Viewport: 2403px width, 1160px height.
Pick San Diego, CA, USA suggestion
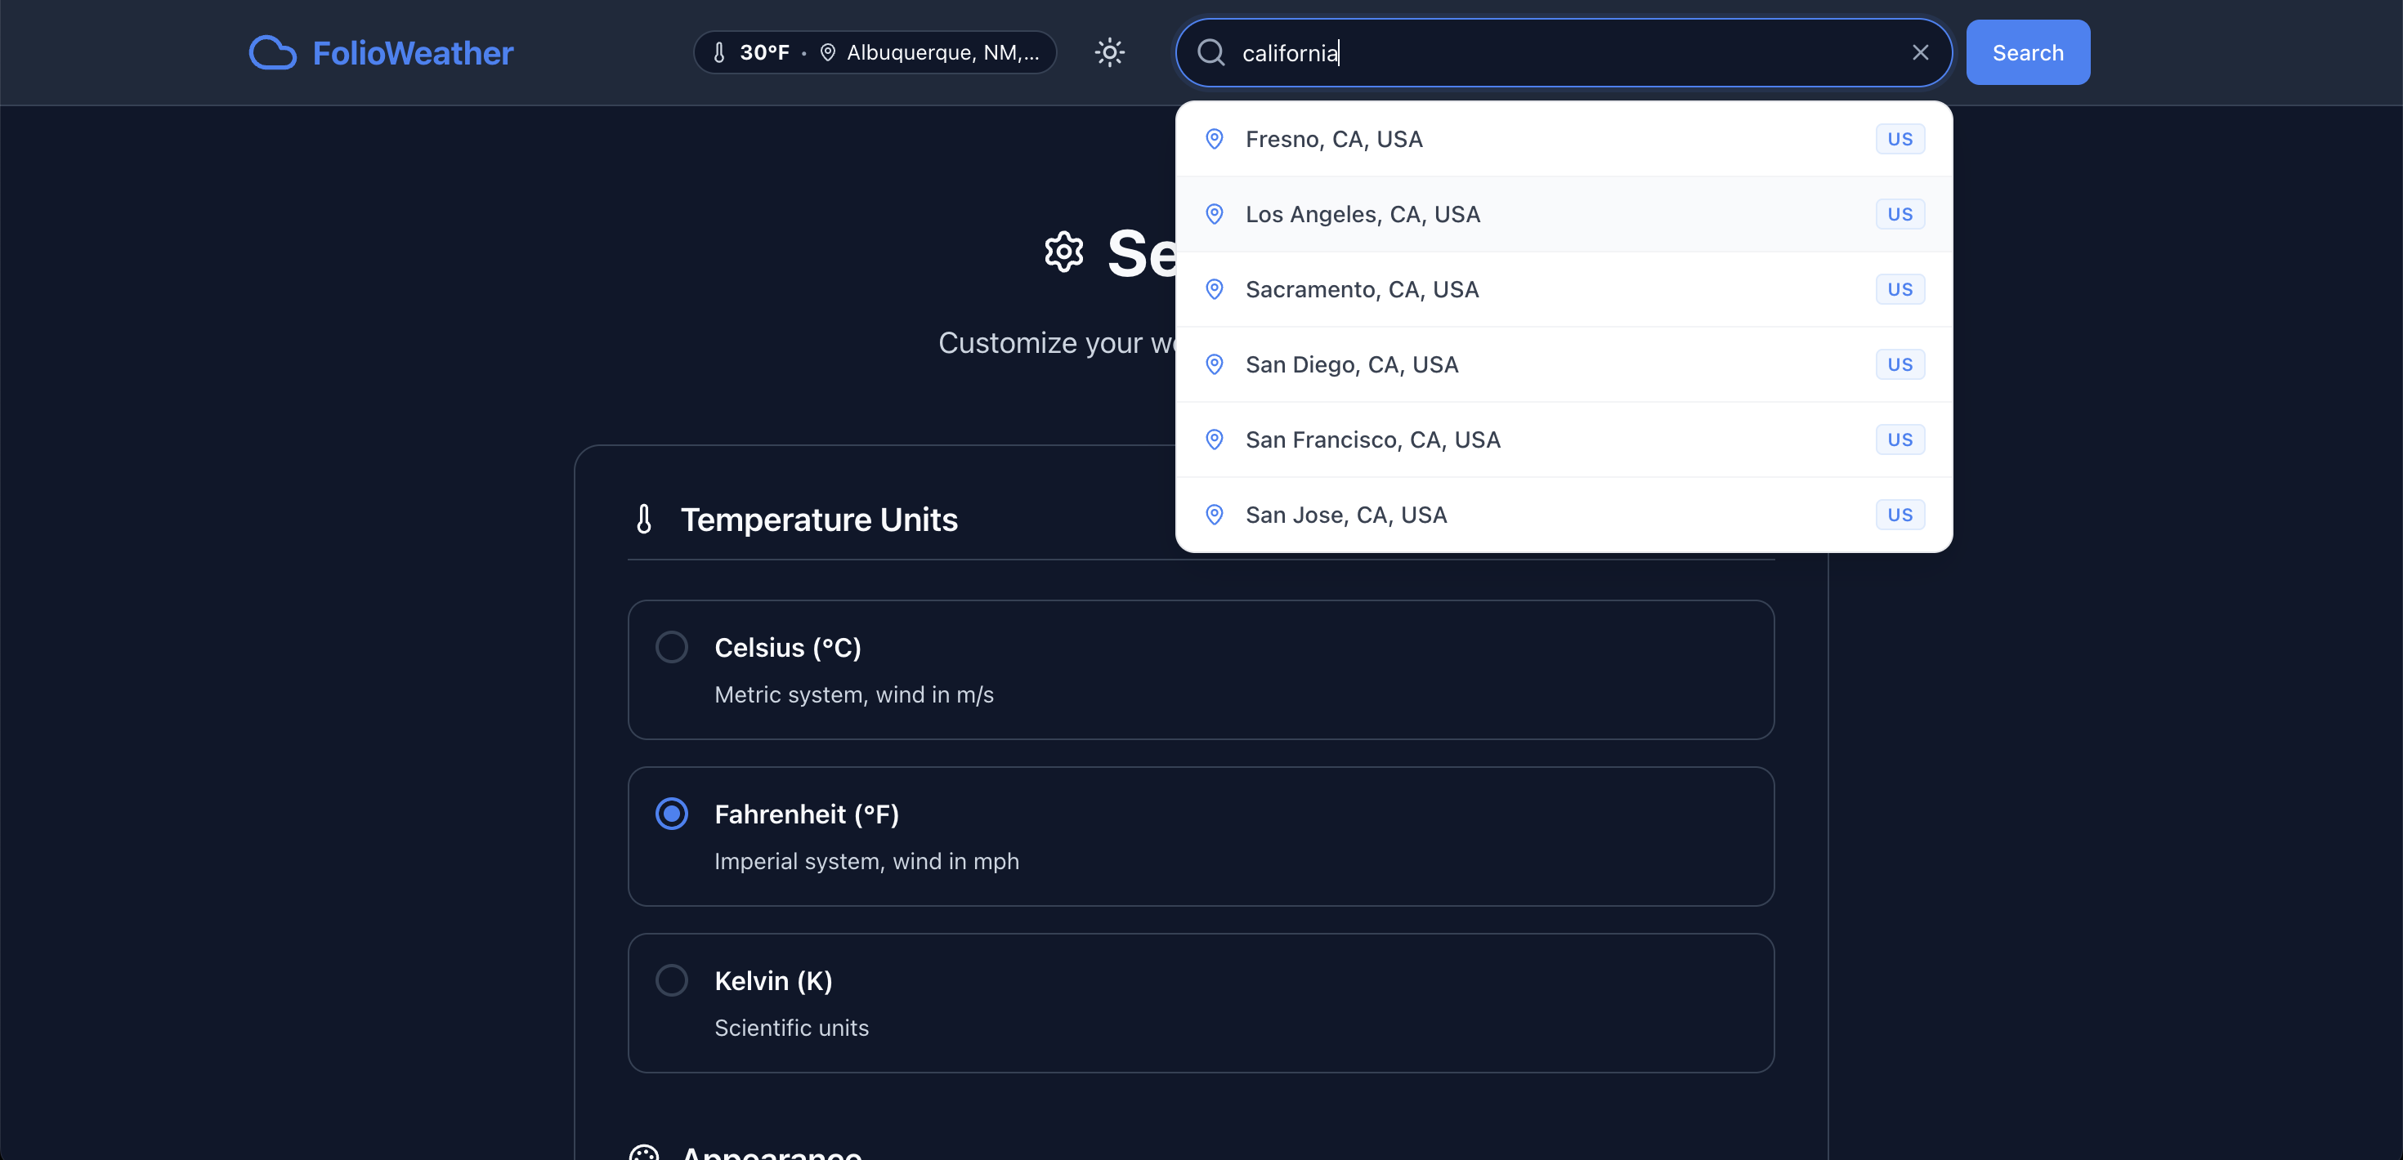click(x=1352, y=364)
